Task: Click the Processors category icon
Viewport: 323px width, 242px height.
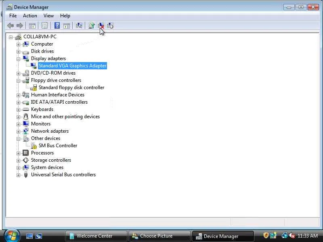Action: coord(25,153)
